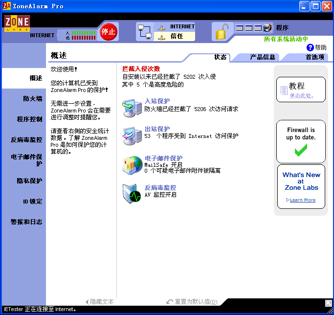Click the INTERNET label under the logo
The image size is (334, 315).
[42, 35]
